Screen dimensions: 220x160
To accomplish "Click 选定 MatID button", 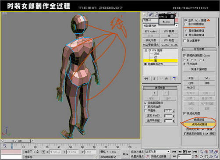I will click(x=153, y=115).
